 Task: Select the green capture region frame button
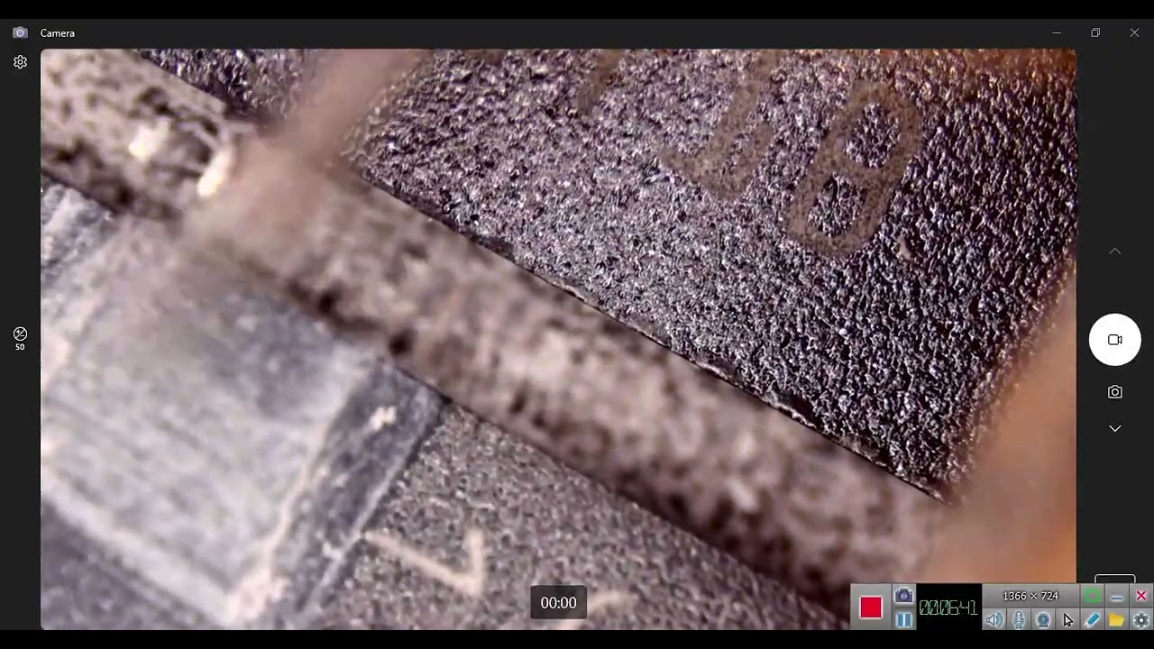[1092, 596]
